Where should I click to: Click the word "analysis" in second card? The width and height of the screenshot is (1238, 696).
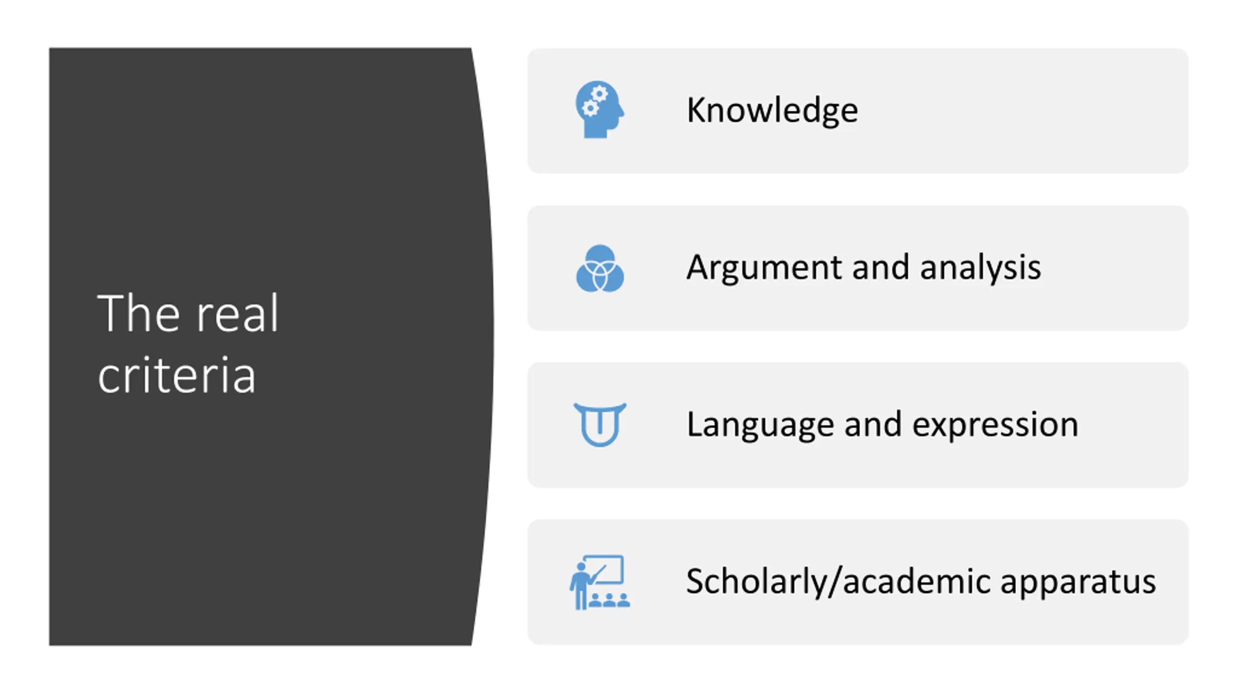tap(980, 267)
